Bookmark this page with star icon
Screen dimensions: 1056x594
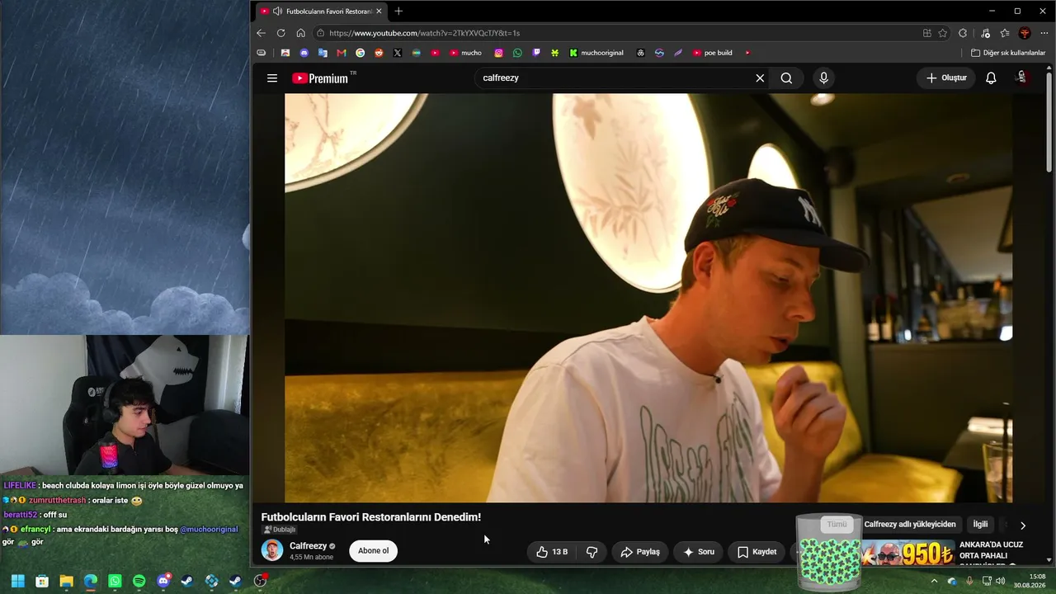tap(943, 33)
